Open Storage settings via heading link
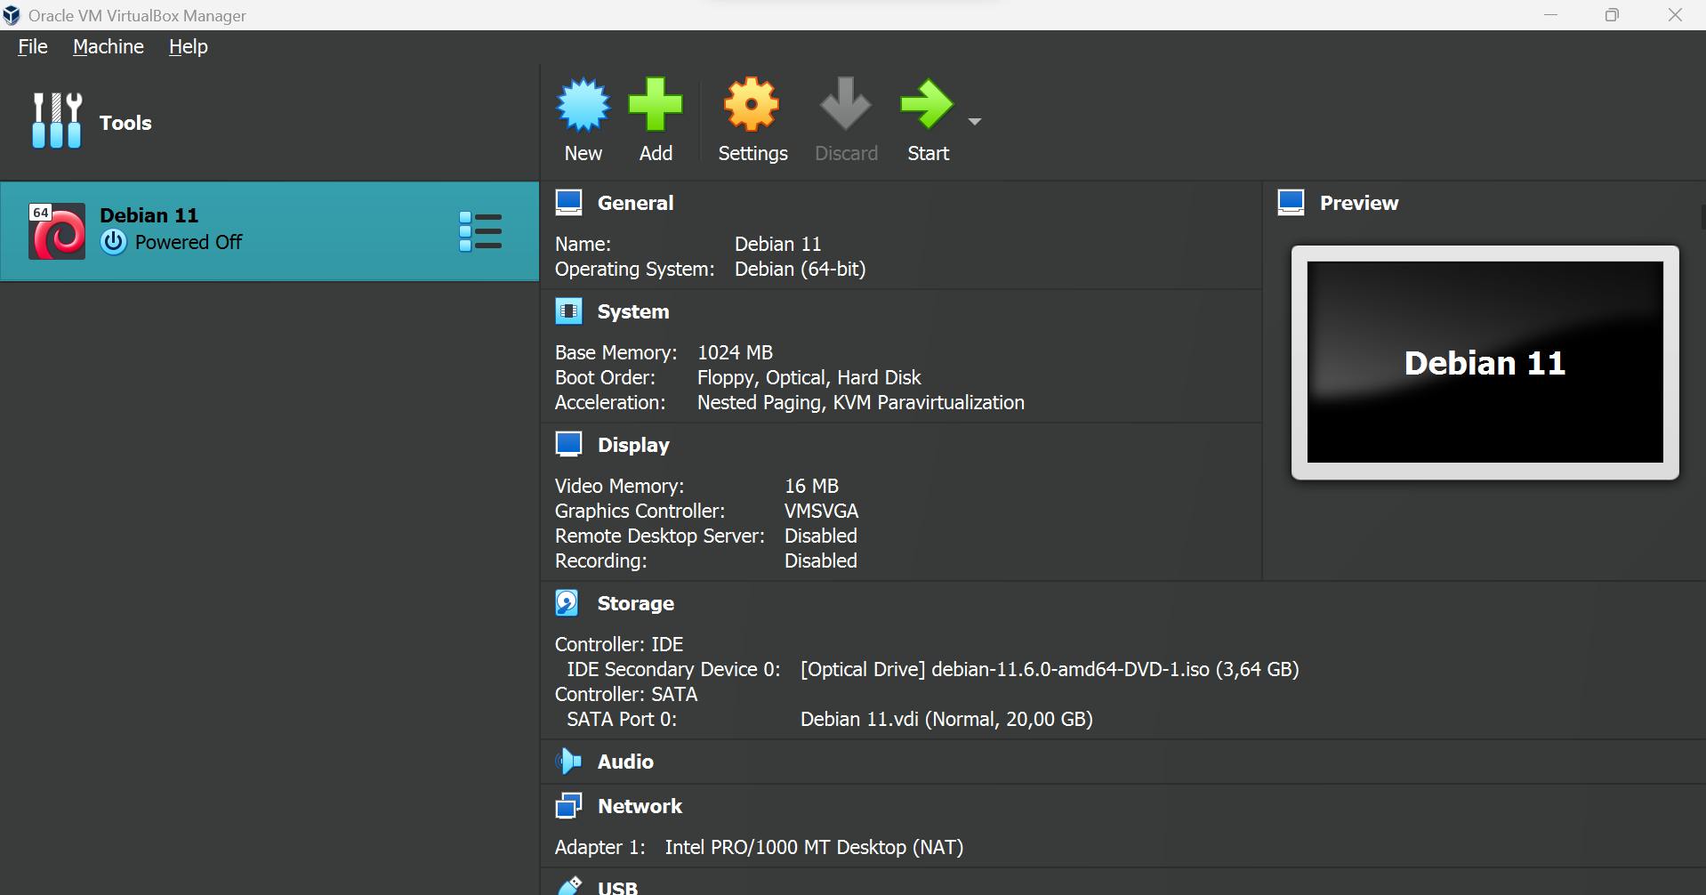 coord(636,603)
